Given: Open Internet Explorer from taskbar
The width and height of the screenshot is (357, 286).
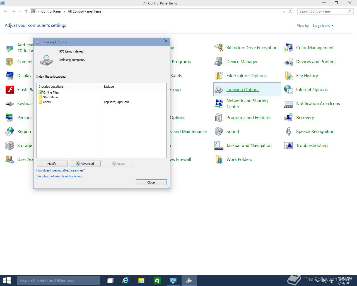Looking at the screenshot, I should tap(126, 280).
